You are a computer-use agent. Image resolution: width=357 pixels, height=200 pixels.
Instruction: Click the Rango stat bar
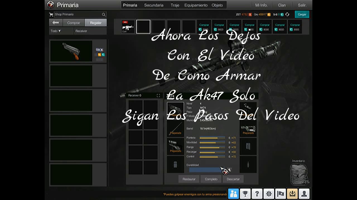click(212, 147)
